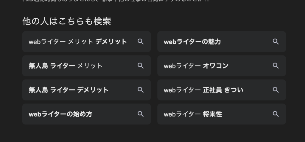Click the 他の人はこちらも検索 heading

(67, 21)
